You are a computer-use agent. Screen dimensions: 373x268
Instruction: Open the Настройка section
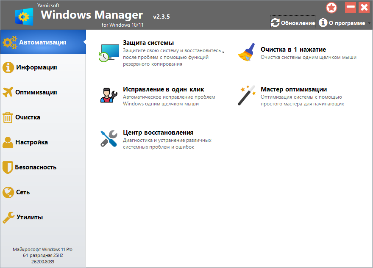point(31,142)
